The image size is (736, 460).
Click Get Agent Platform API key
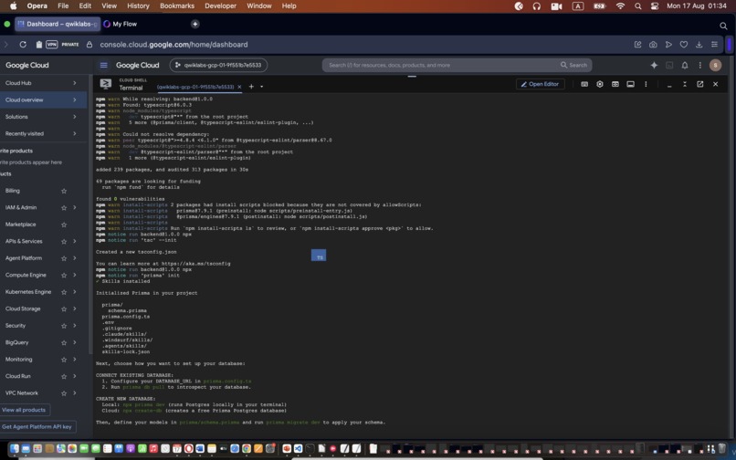pyautogui.click(x=37, y=426)
